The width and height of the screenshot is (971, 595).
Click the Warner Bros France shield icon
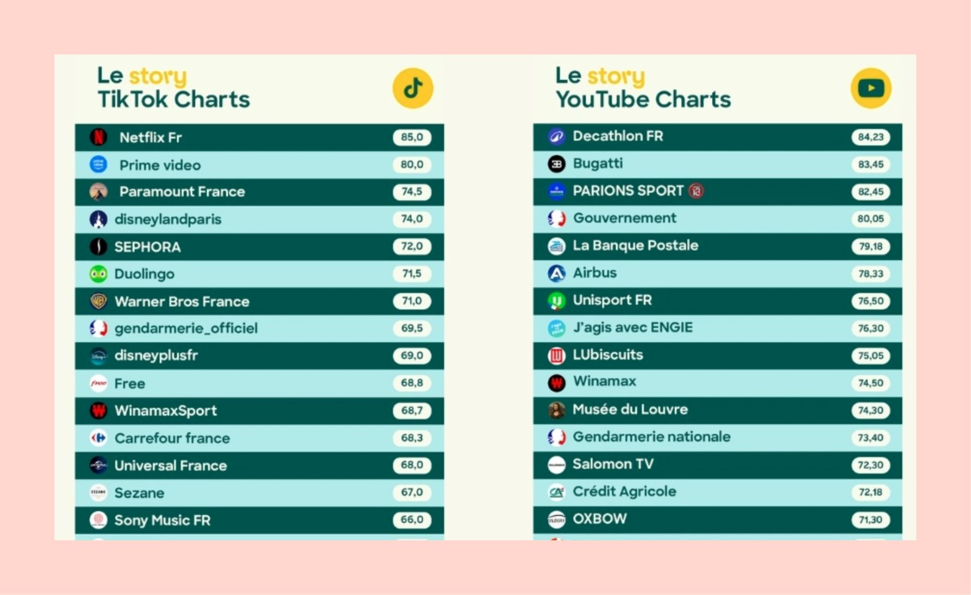coord(98,301)
